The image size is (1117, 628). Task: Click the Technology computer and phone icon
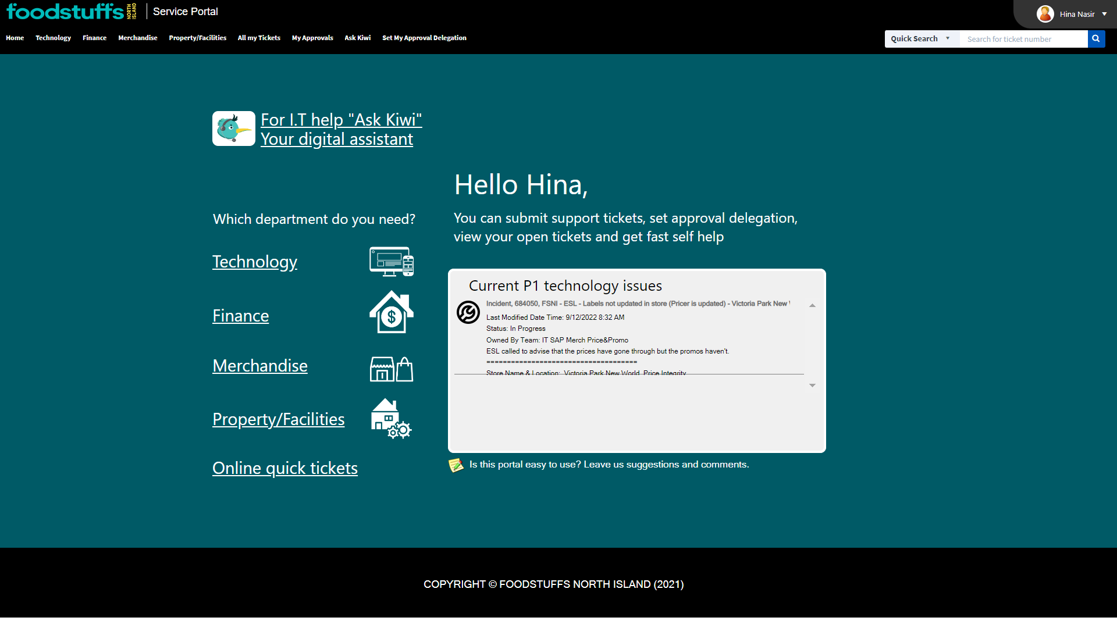392,262
